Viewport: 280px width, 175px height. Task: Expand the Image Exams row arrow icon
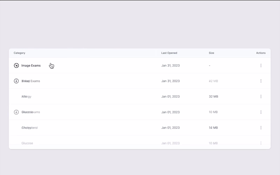[x=16, y=65]
